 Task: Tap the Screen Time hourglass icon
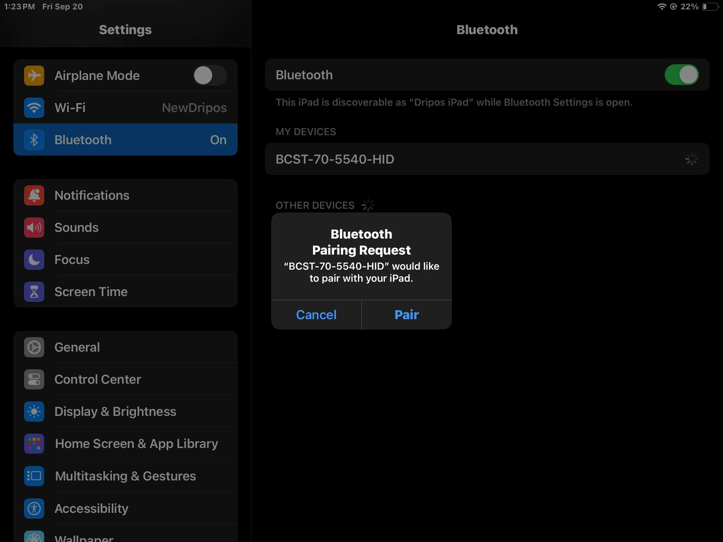click(x=34, y=292)
